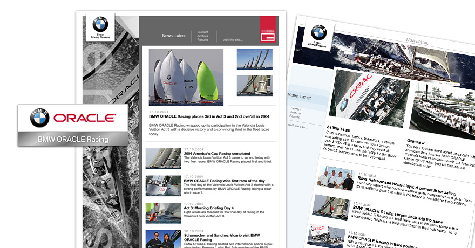Viewport: 475px width, 248px height.
Task: Select Current in the tilted newsletter sidebar
Action: click(296, 108)
